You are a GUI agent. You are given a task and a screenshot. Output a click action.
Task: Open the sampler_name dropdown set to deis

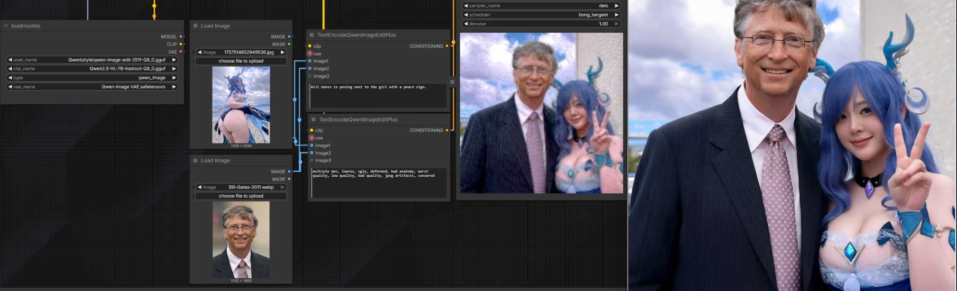pyautogui.click(x=541, y=6)
